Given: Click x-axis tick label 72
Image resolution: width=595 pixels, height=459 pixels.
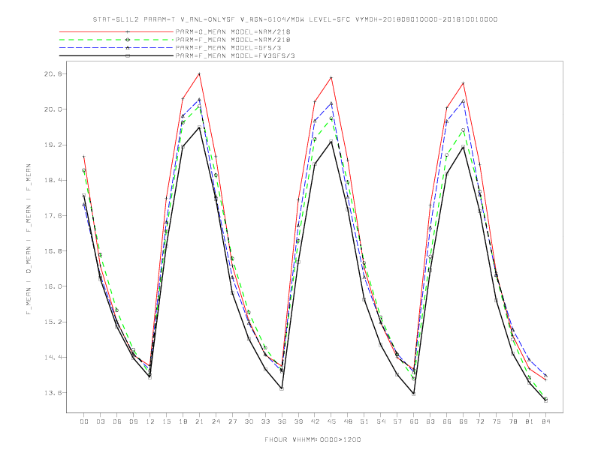Looking at the screenshot, I should (x=479, y=421).
